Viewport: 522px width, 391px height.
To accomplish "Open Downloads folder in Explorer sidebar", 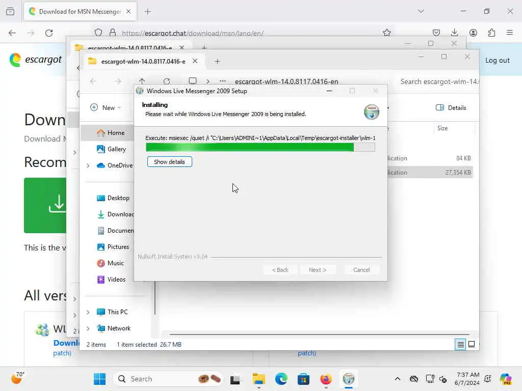I will pos(115,214).
